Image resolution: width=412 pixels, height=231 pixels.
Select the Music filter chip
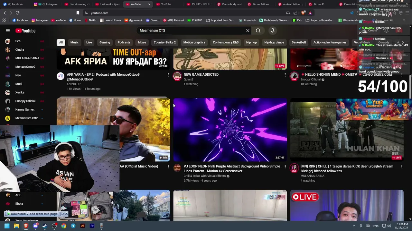click(74, 42)
